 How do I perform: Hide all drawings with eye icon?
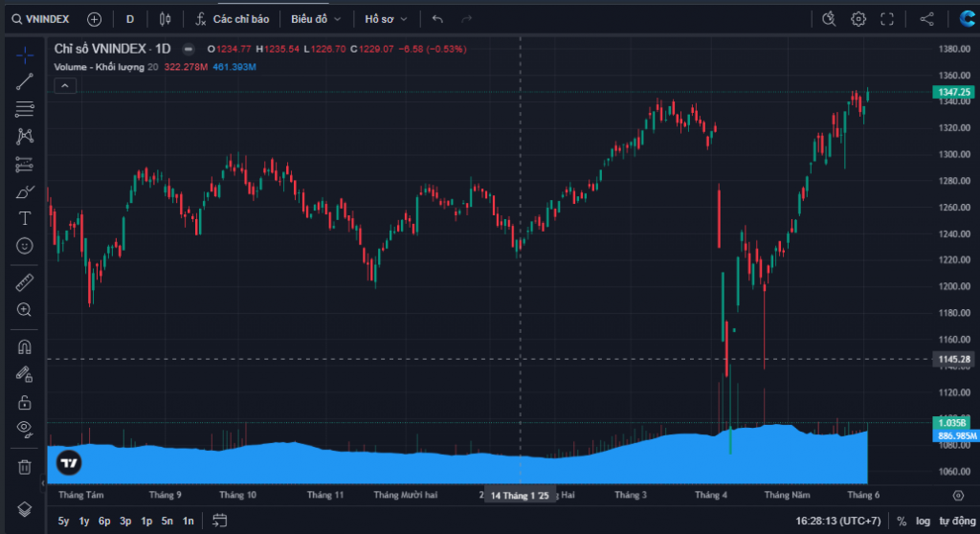(24, 429)
